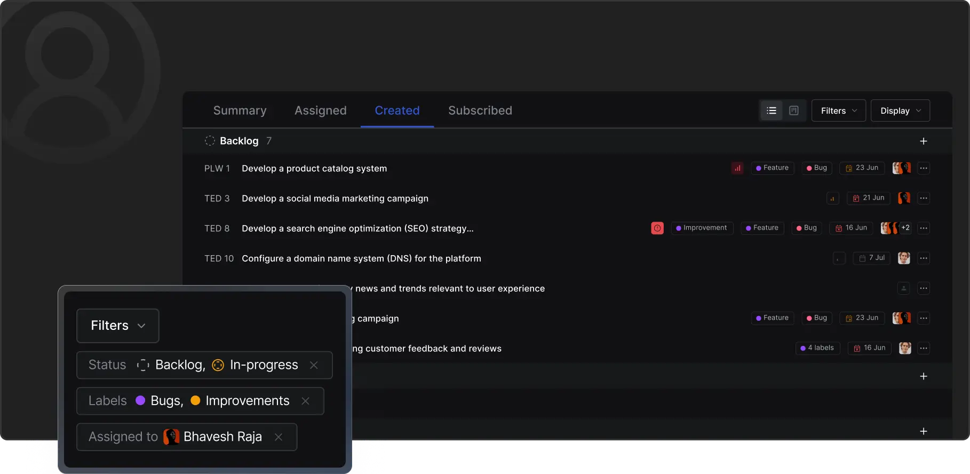
Task: Switch to the Assigned tab
Action: 320,110
